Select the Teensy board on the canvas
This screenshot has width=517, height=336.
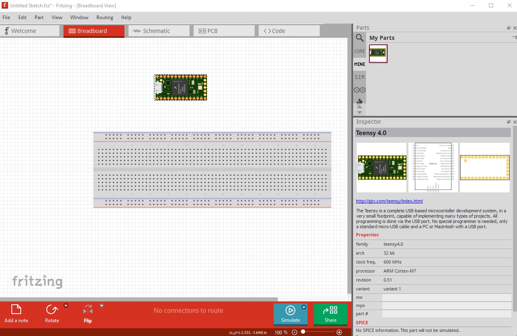181,87
